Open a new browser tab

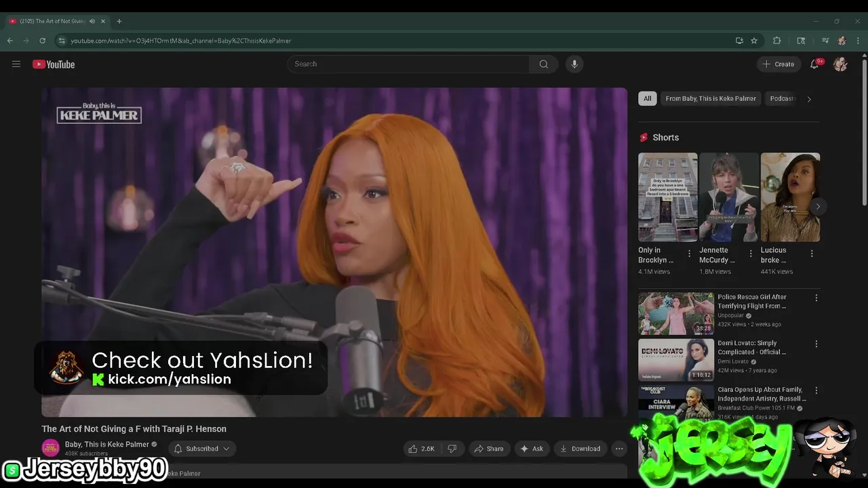pos(119,21)
